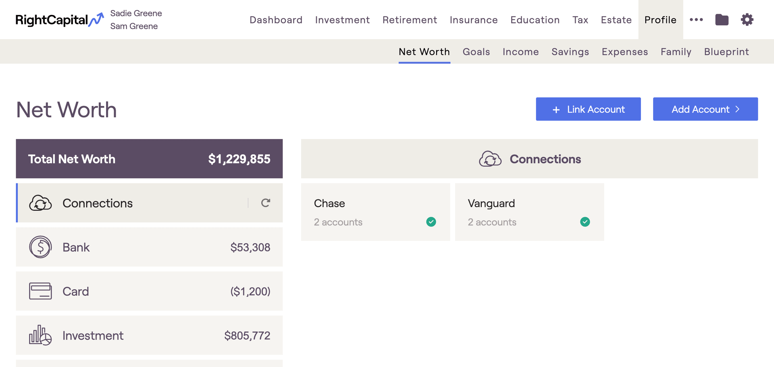Screen dimensions: 774x367
Task: Click the credit card icon
Action: [40, 291]
